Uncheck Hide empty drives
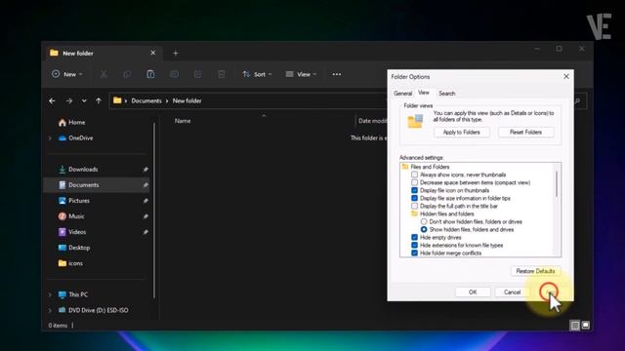 click(x=414, y=238)
